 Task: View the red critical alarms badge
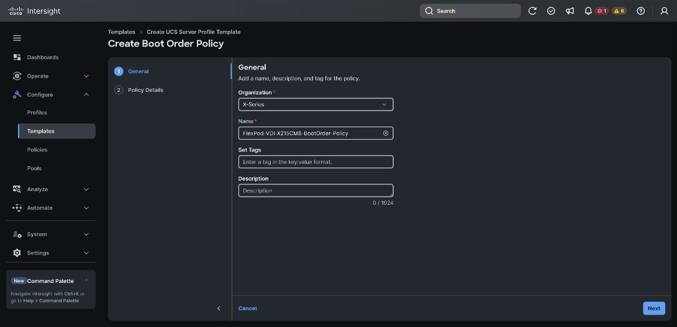pyautogui.click(x=602, y=11)
